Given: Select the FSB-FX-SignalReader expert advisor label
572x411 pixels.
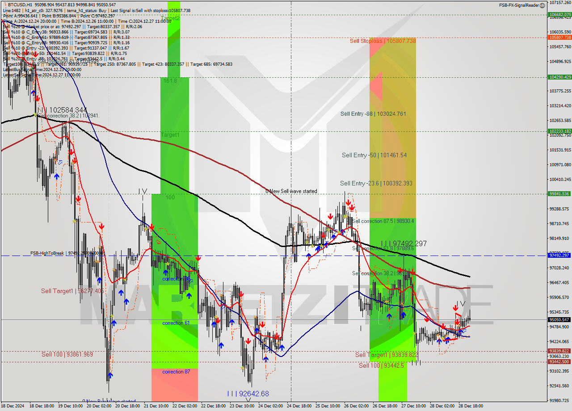Looking at the screenshot, I should [x=518, y=5].
